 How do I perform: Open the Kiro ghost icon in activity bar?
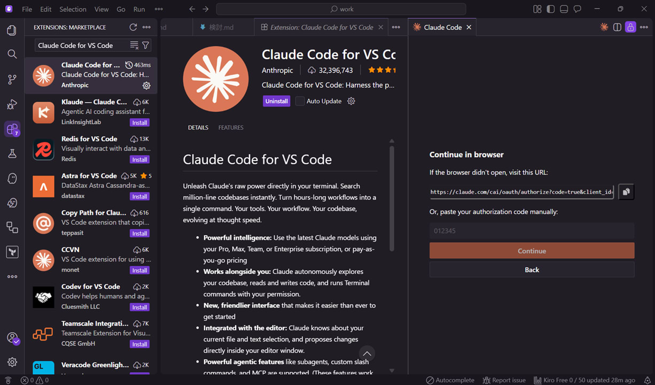pos(12,179)
